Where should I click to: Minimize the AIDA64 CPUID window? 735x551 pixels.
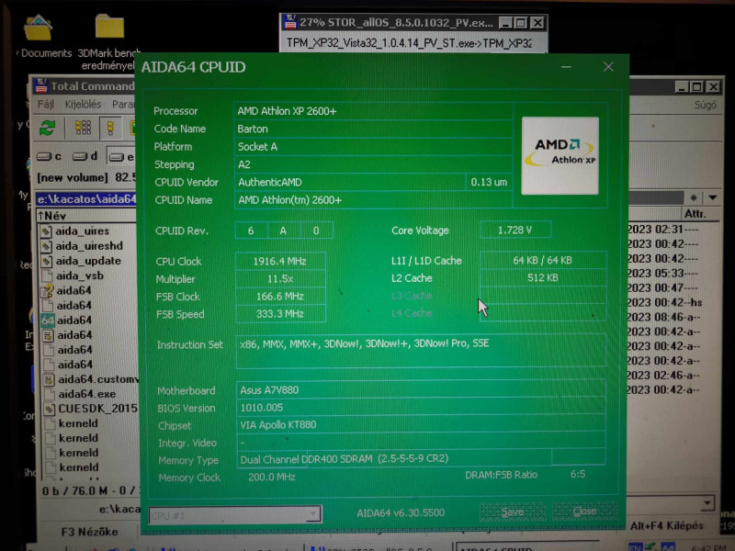click(566, 67)
